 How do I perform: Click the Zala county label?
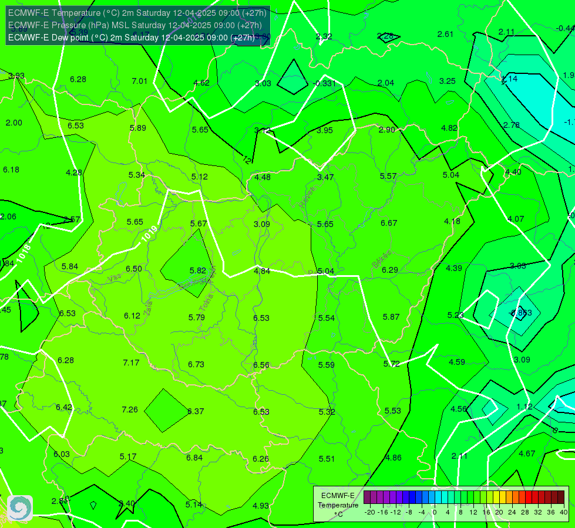coord(148,309)
